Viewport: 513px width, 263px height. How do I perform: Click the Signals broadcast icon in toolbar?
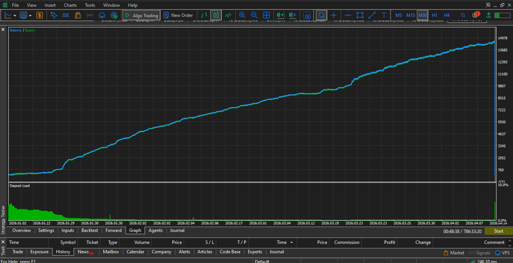[90, 15]
